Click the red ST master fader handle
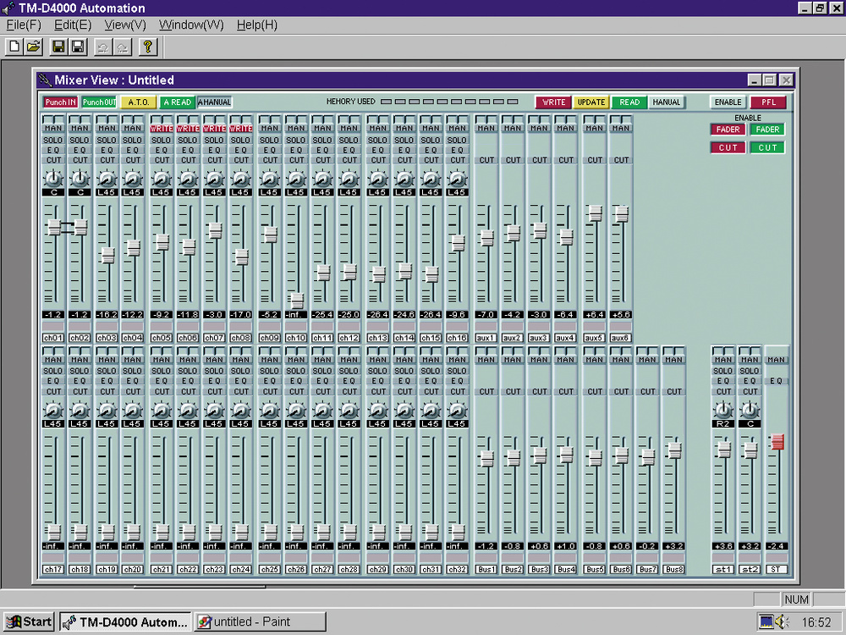Image resolution: width=846 pixels, height=635 pixels. coord(777,442)
